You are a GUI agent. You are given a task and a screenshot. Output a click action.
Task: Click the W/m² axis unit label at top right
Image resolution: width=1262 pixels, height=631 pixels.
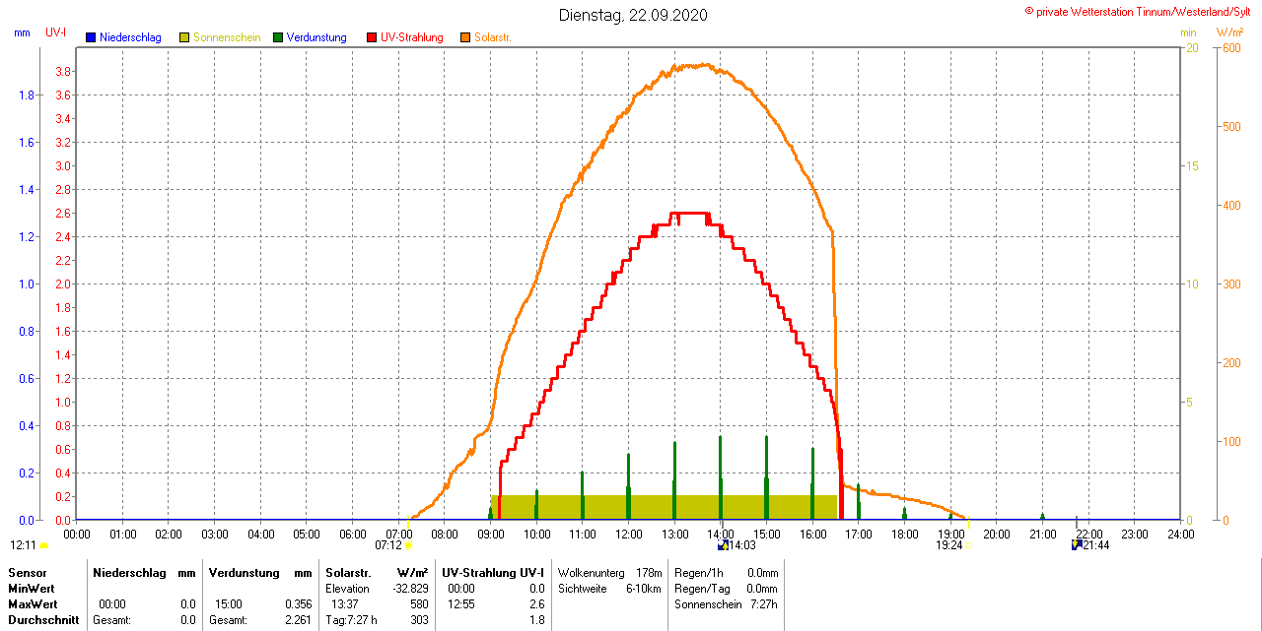click(1230, 32)
